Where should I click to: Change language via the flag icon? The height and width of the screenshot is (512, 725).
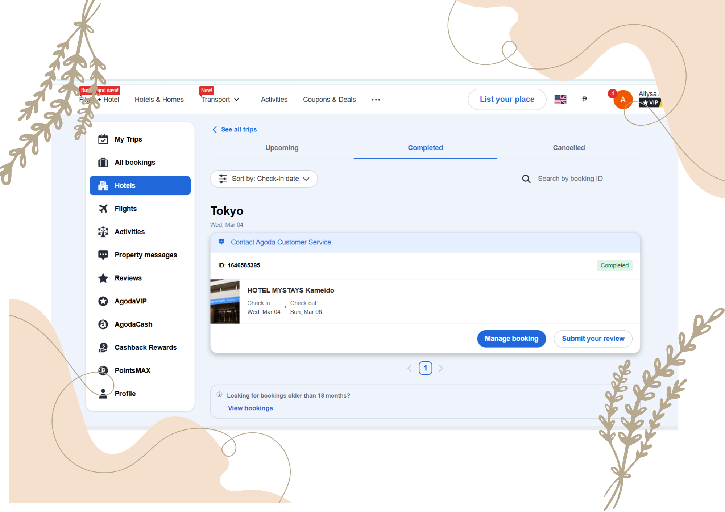pyautogui.click(x=560, y=99)
